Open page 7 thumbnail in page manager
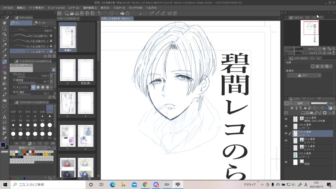This screenshot has height=189, width=336. 68,136
